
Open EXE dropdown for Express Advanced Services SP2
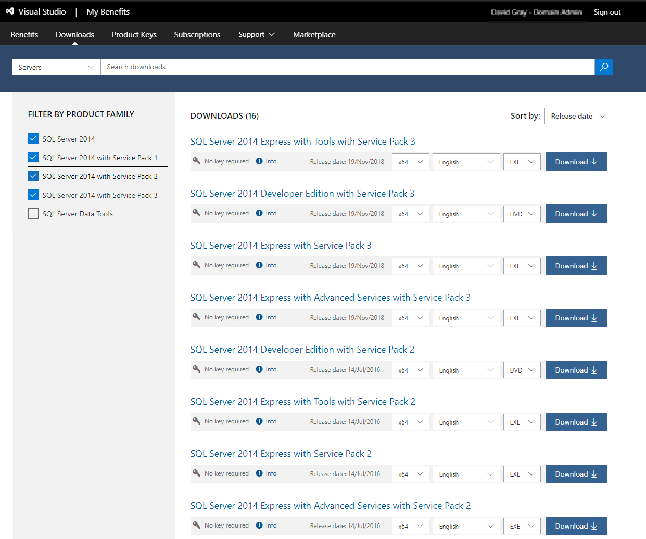(522, 526)
